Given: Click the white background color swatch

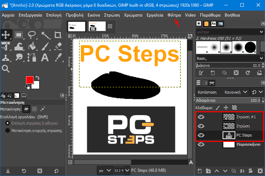Looking at the screenshot, I should click(x=36, y=86).
